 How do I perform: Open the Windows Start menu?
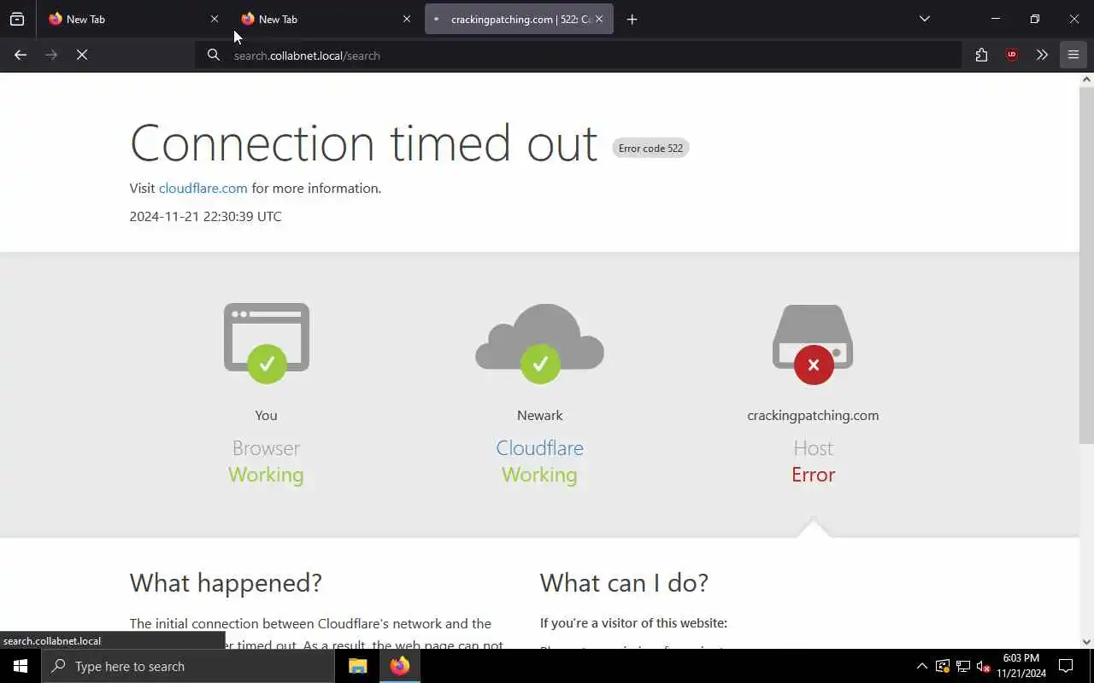(x=21, y=666)
